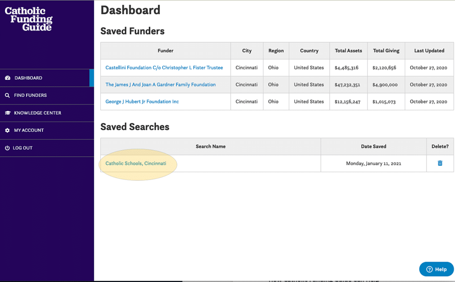Click the $12,156,247 total assets value
The width and height of the screenshot is (455, 282).
(x=347, y=102)
